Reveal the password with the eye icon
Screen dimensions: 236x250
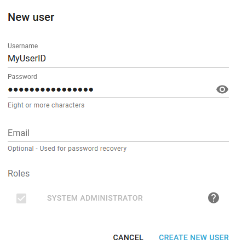222,89
